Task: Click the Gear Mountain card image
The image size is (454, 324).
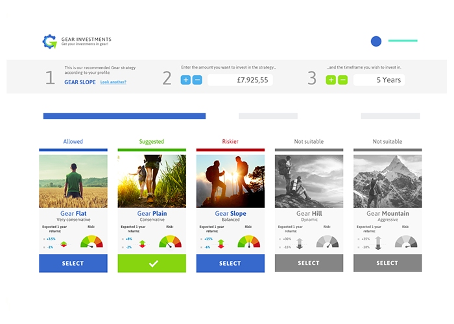Action: pos(387,181)
